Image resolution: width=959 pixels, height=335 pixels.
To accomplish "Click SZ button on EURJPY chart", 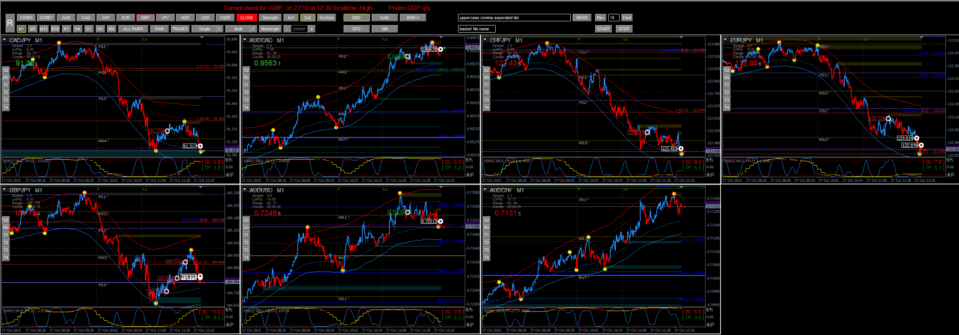I will click(727, 70).
